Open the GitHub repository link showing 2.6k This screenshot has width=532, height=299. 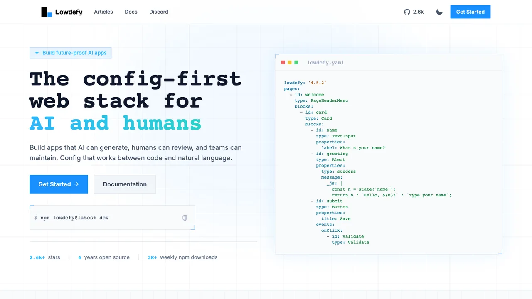pos(414,12)
